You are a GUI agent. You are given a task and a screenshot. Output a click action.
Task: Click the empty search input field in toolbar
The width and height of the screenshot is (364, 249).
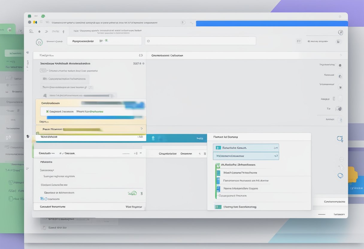pyautogui.click(x=201, y=41)
